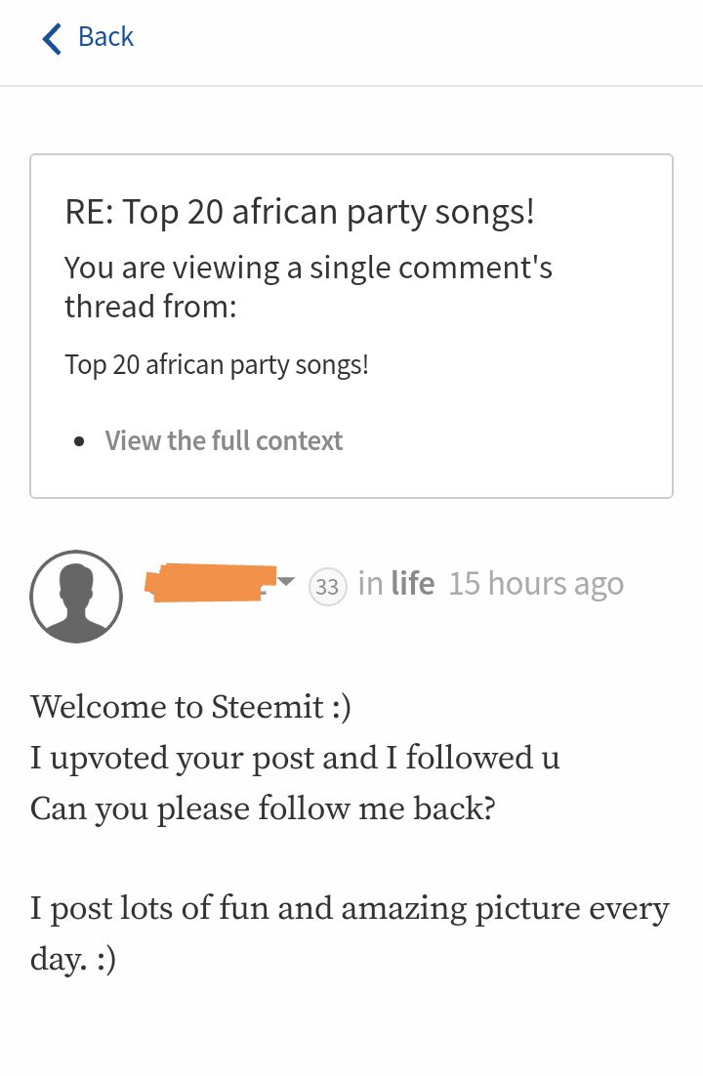Open the View the full context link
Image resolution: width=703 pixels, height=1076 pixels.
pos(224,440)
